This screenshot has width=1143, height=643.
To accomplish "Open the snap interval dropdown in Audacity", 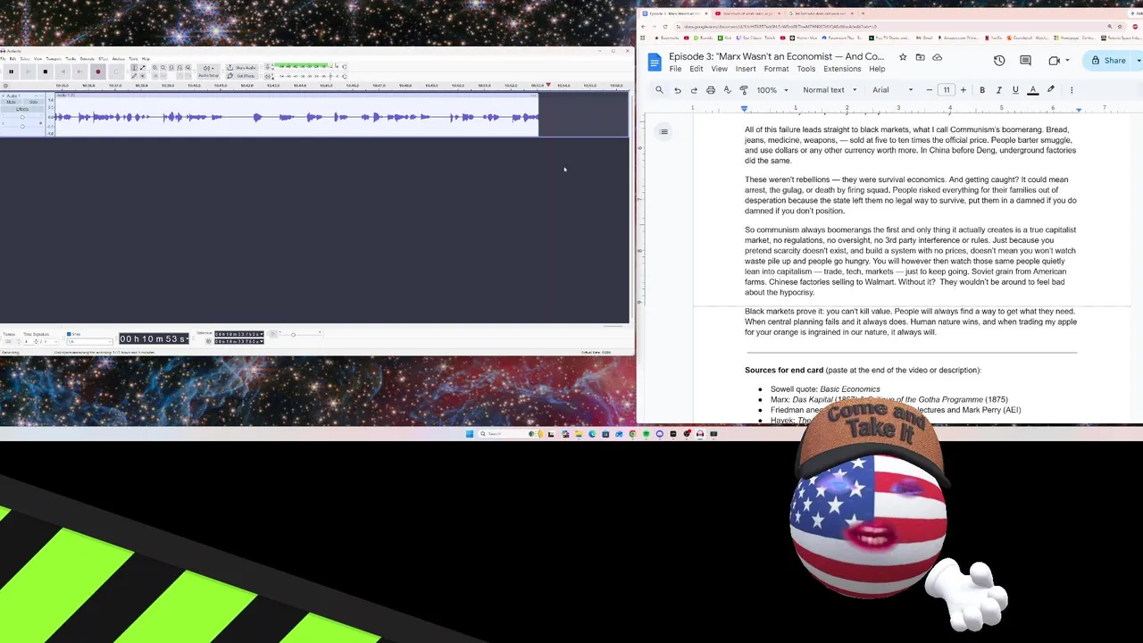I will tap(89, 341).
